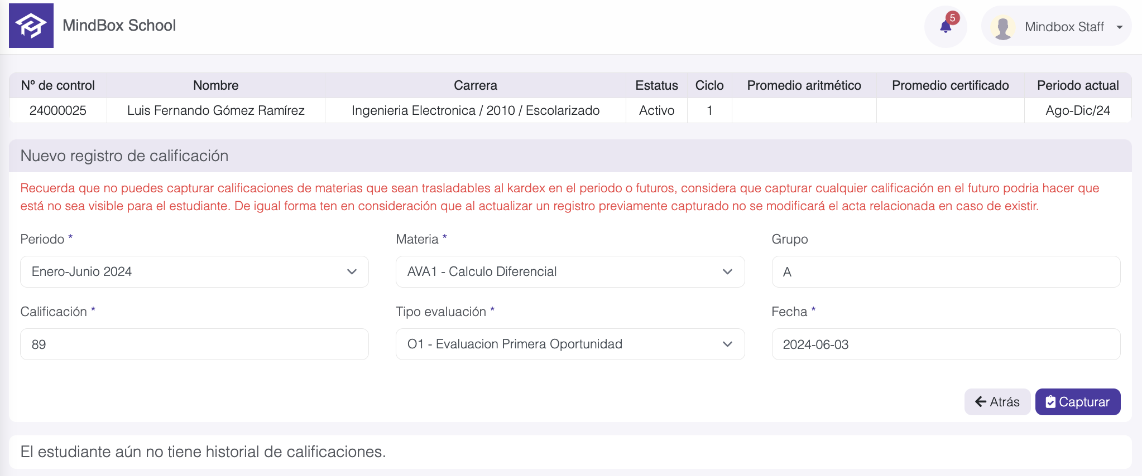Open the Periodo dropdown

tap(194, 271)
